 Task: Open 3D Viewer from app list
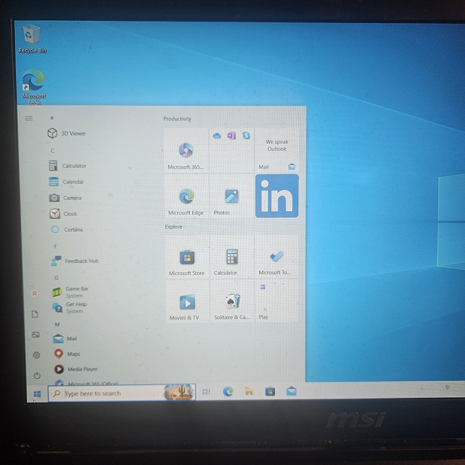[73, 134]
